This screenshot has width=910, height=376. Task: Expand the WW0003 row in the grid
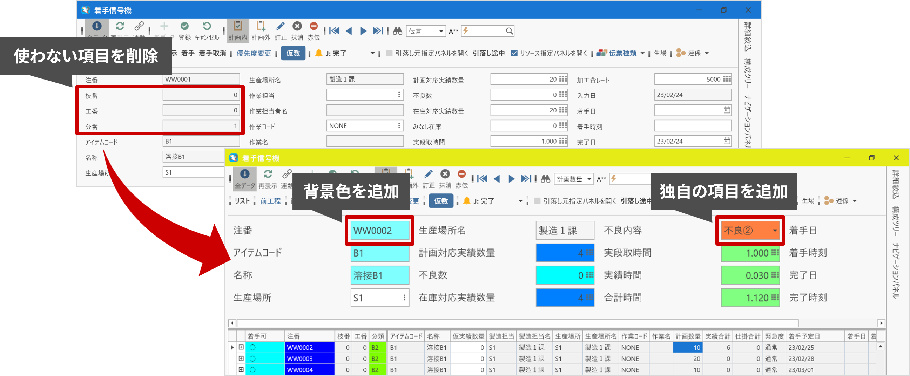(x=241, y=358)
